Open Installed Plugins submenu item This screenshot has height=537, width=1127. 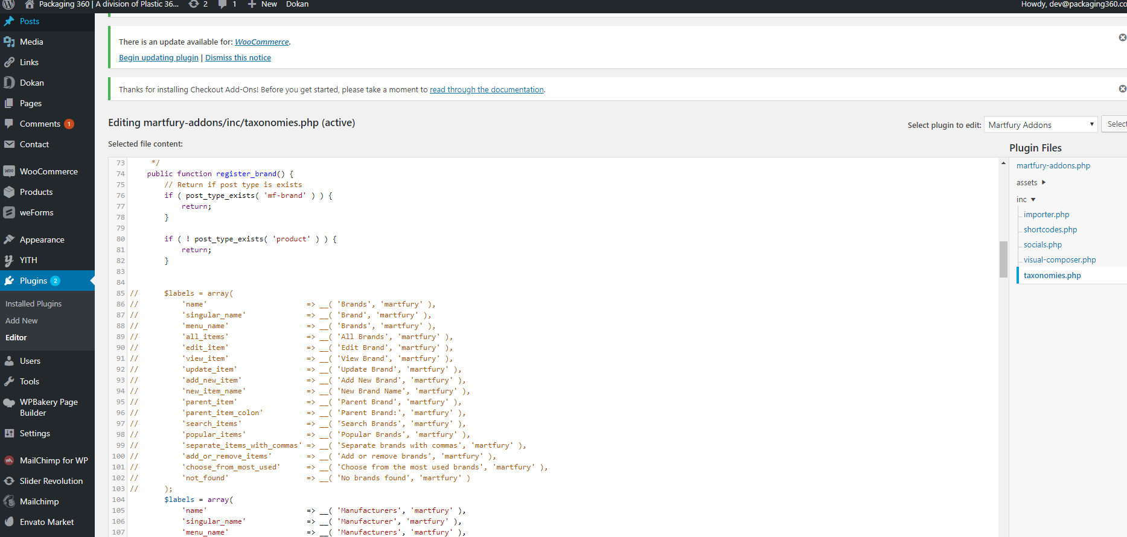coord(33,303)
